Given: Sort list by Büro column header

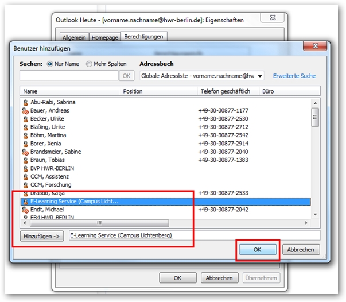Looking at the screenshot, I should coord(290,91).
